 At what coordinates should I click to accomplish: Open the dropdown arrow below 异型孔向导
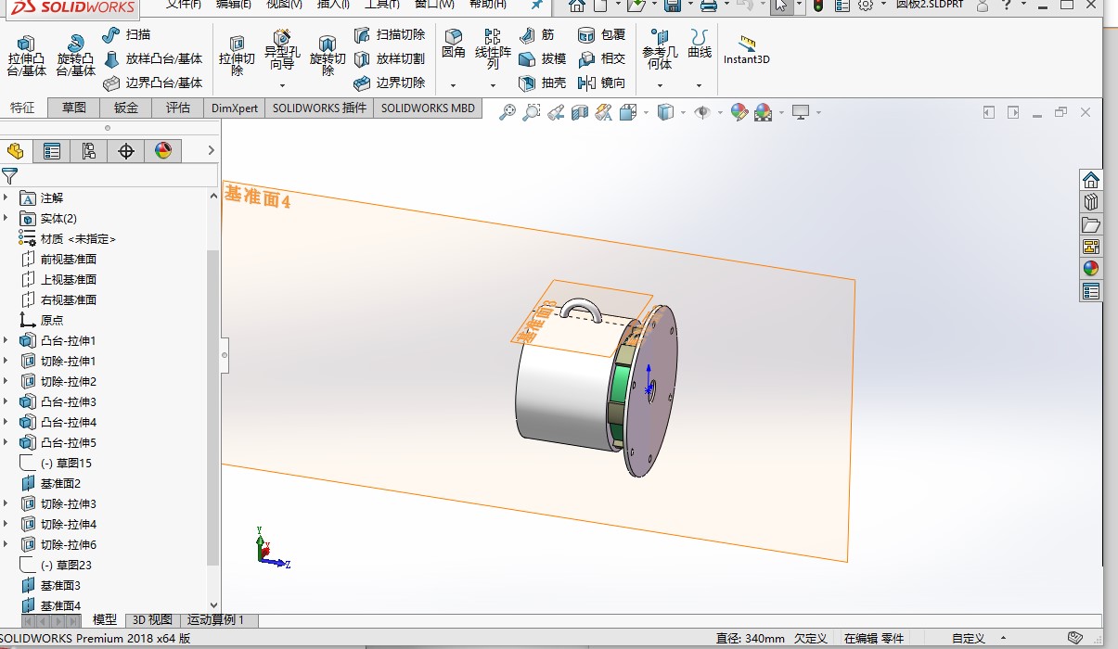tap(282, 85)
